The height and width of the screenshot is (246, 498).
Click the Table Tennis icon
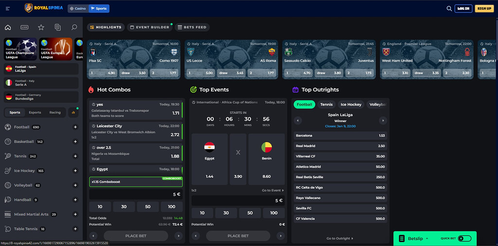coord(8,229)
